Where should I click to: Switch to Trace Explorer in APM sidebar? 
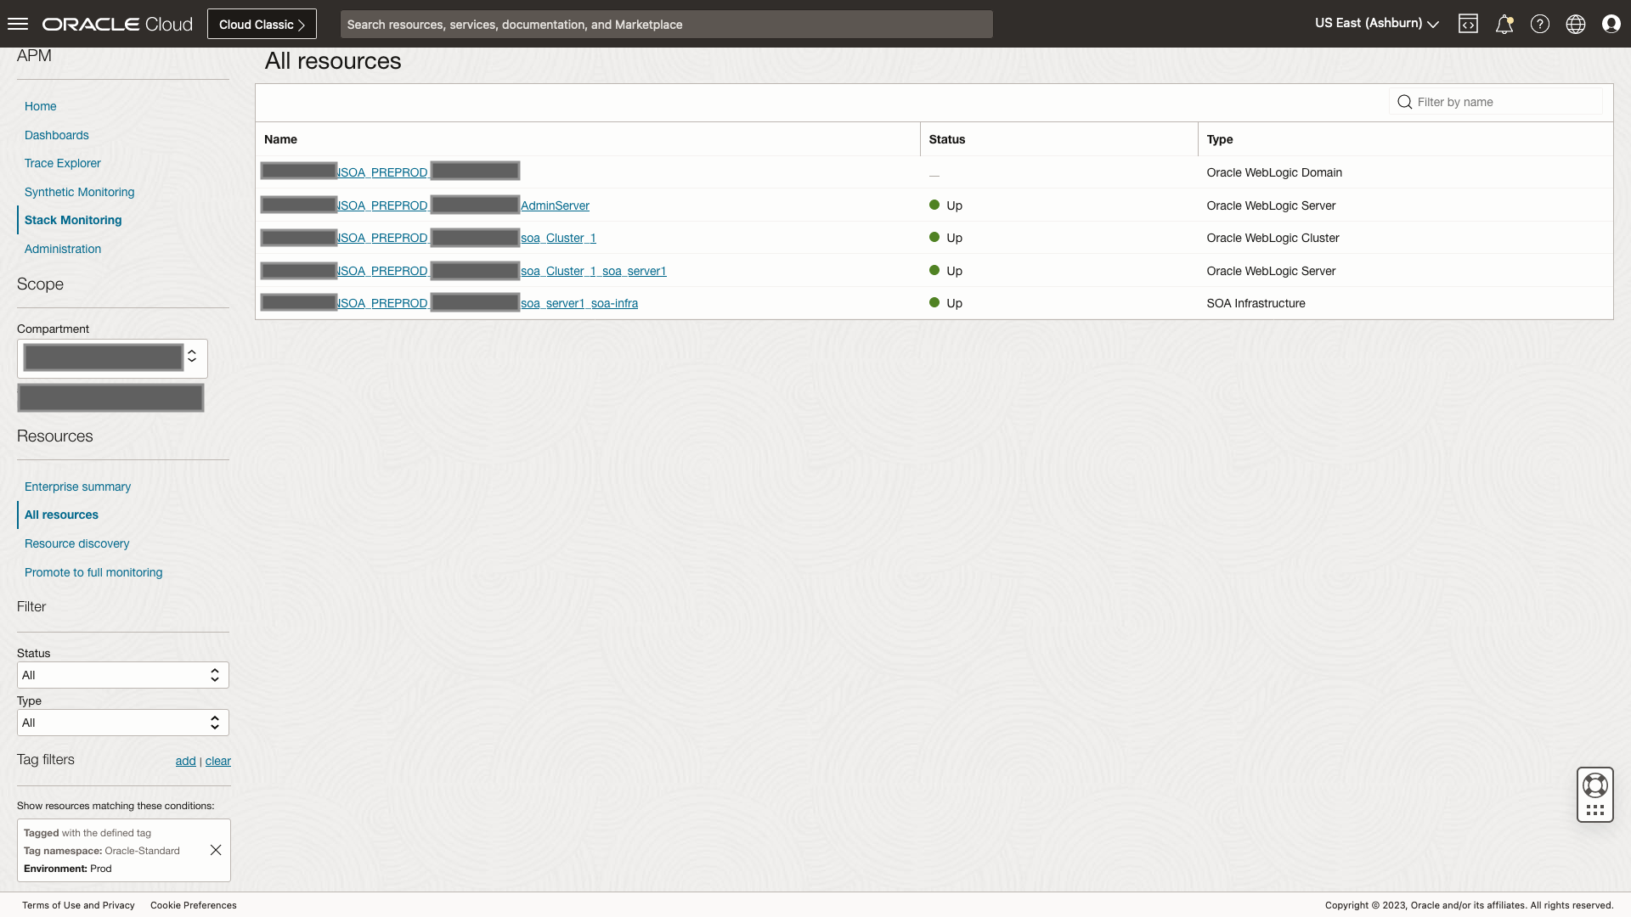62,163
